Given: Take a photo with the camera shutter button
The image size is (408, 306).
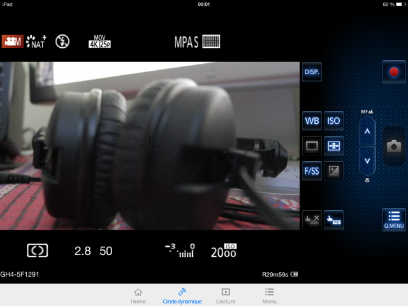Looking at the screenshot, I should click(393, 146).
